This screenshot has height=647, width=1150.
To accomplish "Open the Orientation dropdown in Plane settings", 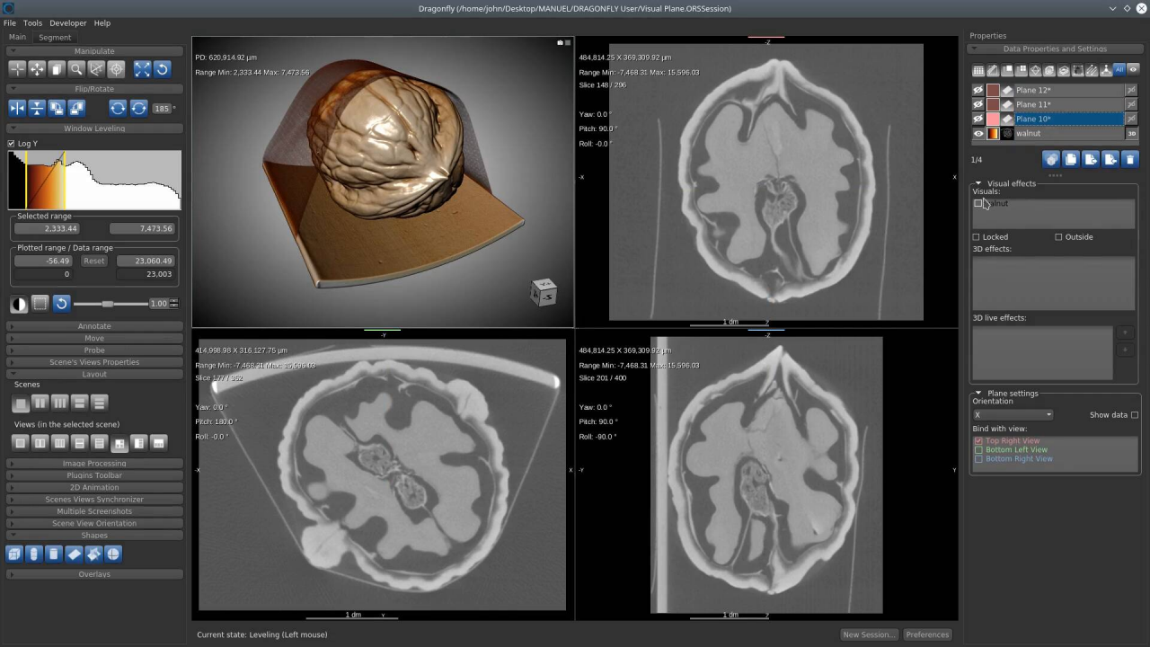I will point(1013,415).
